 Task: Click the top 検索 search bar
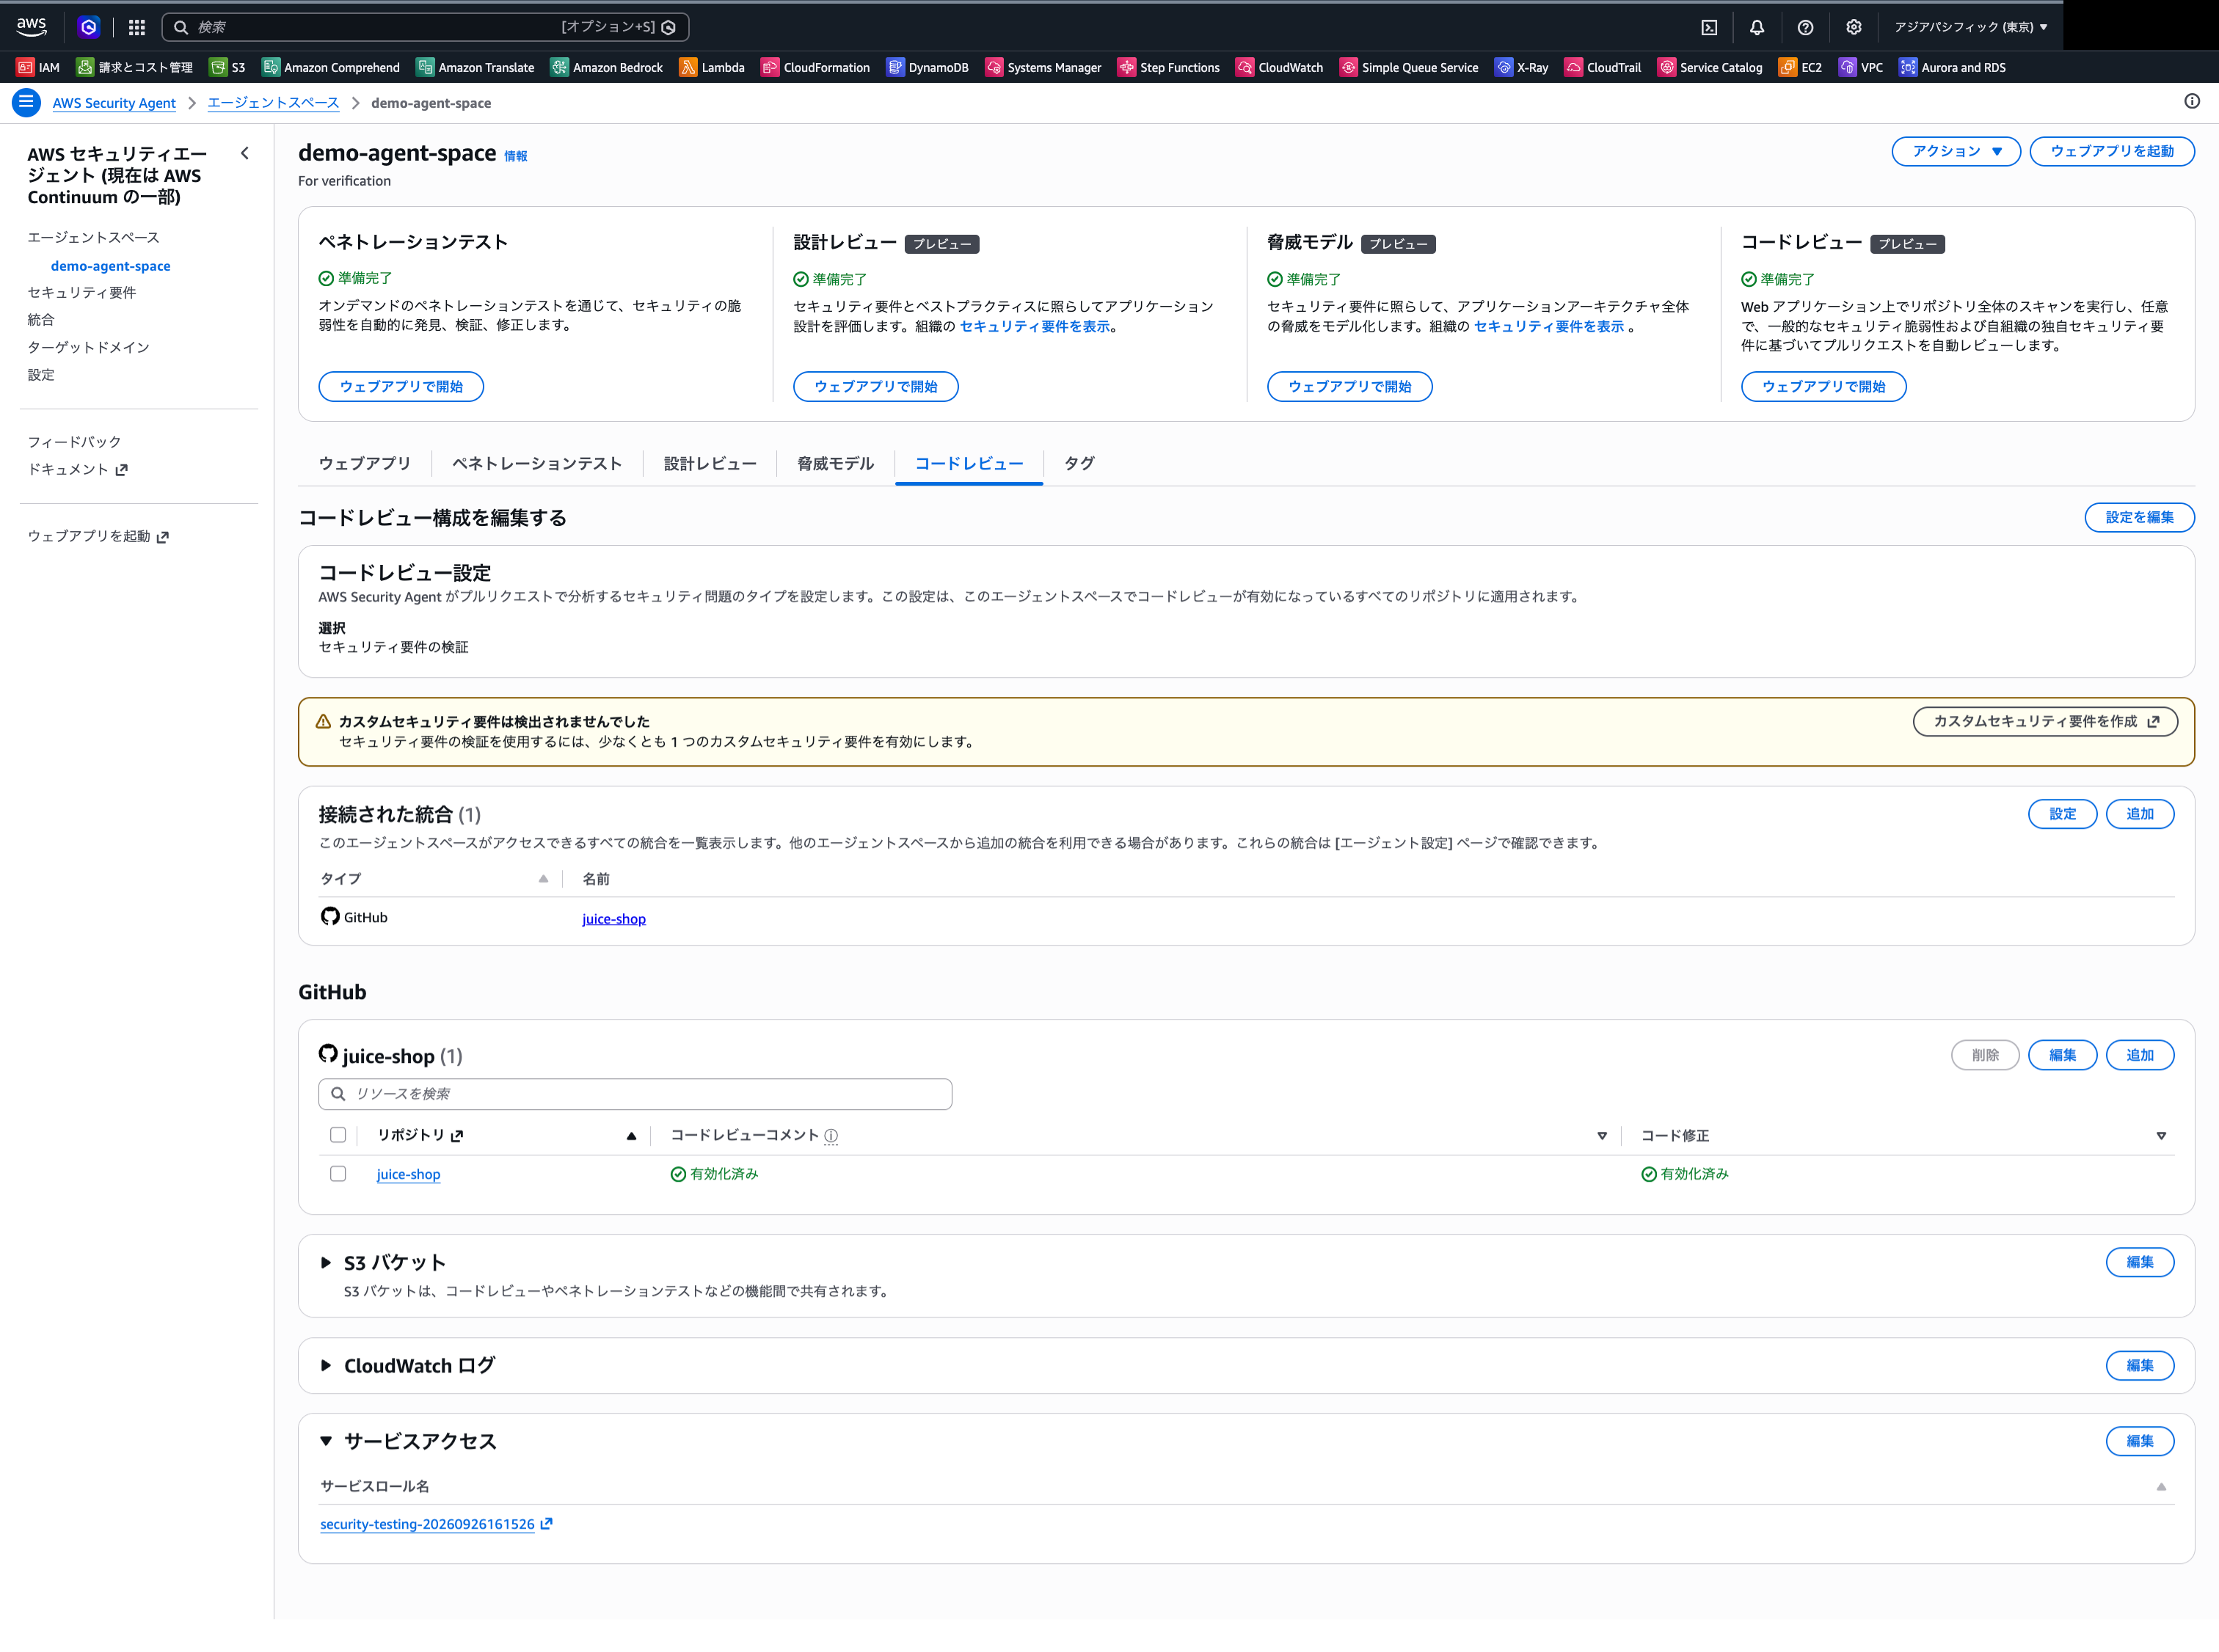coord(424,27)
